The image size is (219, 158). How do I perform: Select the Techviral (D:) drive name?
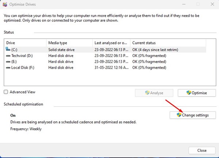(22, 56)
